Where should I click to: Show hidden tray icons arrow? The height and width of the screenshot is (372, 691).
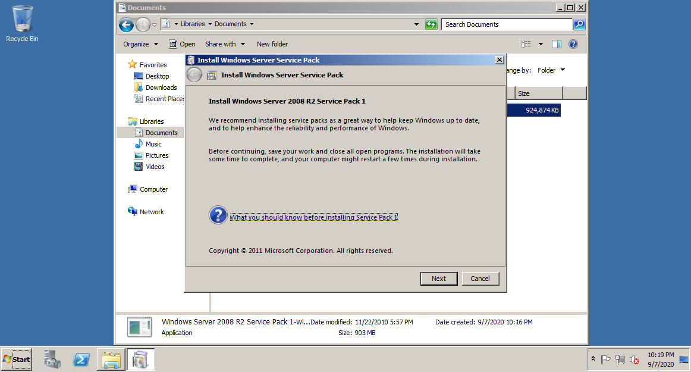(x=593, y=359)
